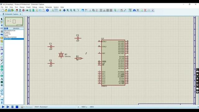Select the 2D Graphics Line tool
199x112 pixels.
coord(2,63)
